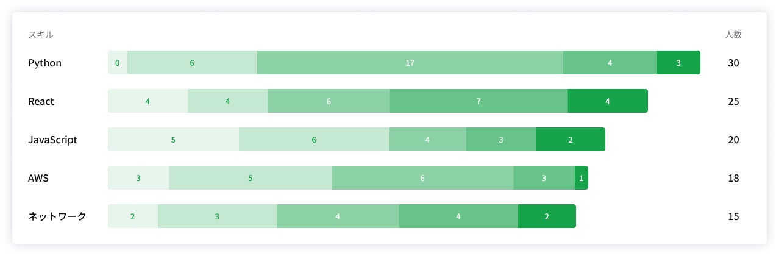Viewport: 779px width, 256px height.
Task: Select JavaScript's darkest segment showing 2
Action: click(x=571, y=140)
